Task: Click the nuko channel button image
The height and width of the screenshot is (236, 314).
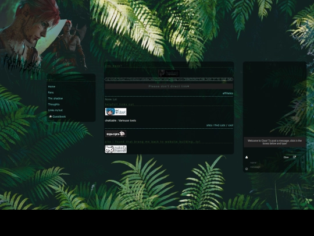Action: 116,149
